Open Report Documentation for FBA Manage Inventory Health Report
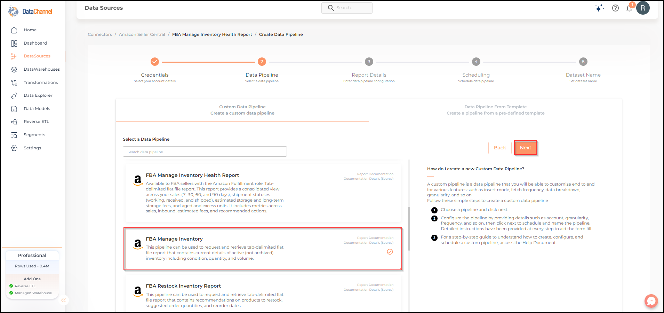 (375, 174)
